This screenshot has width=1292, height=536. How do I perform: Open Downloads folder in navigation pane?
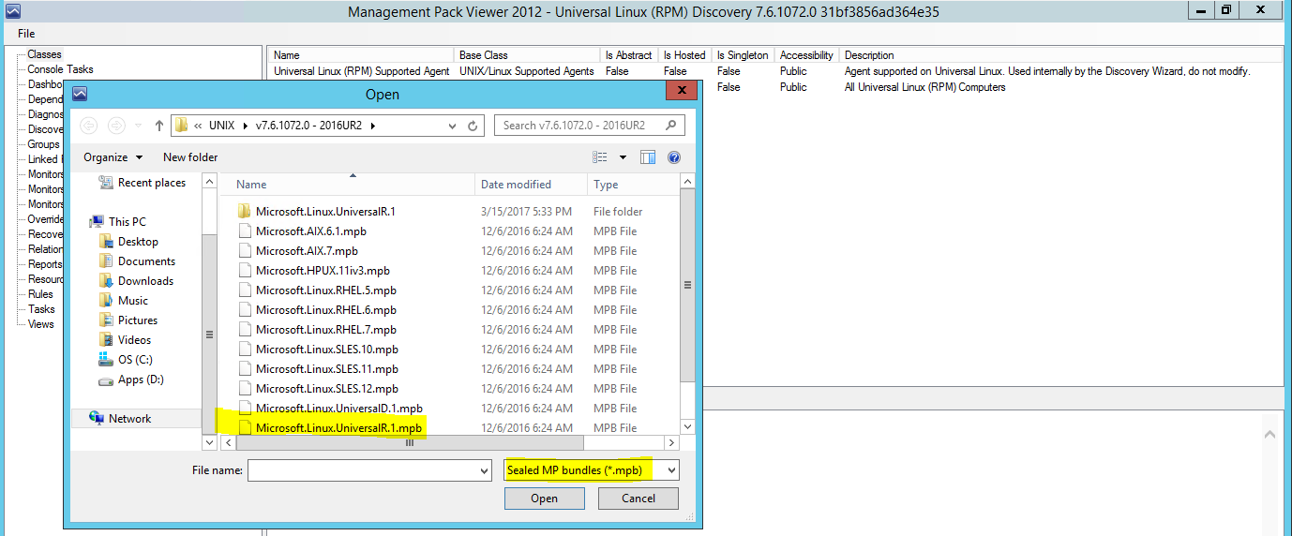point(137,281)
